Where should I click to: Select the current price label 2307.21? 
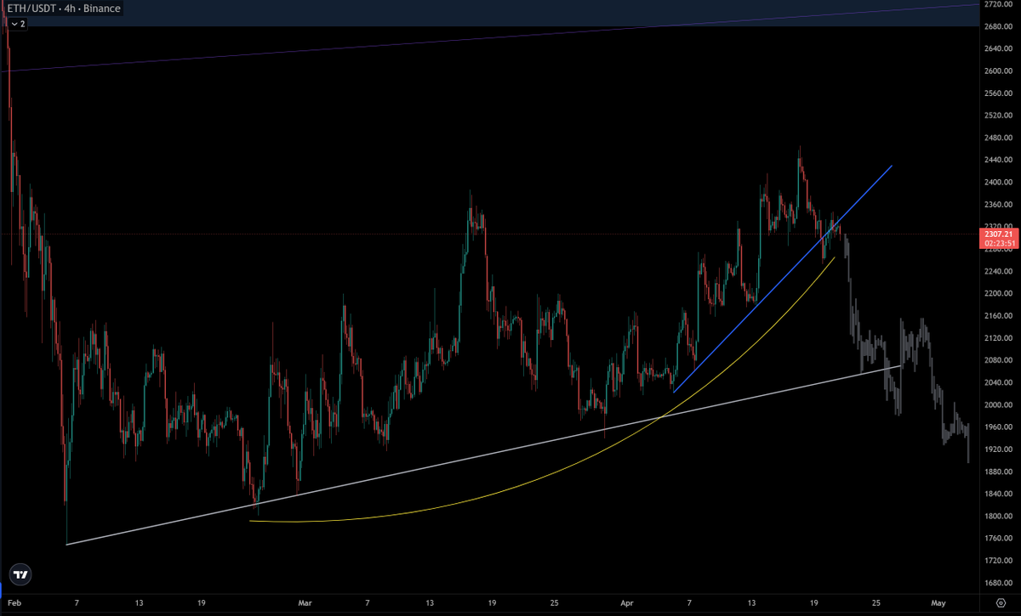1000,234
